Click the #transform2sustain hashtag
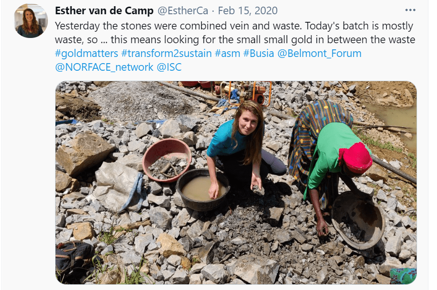The image size is (437, 290). 167,53
